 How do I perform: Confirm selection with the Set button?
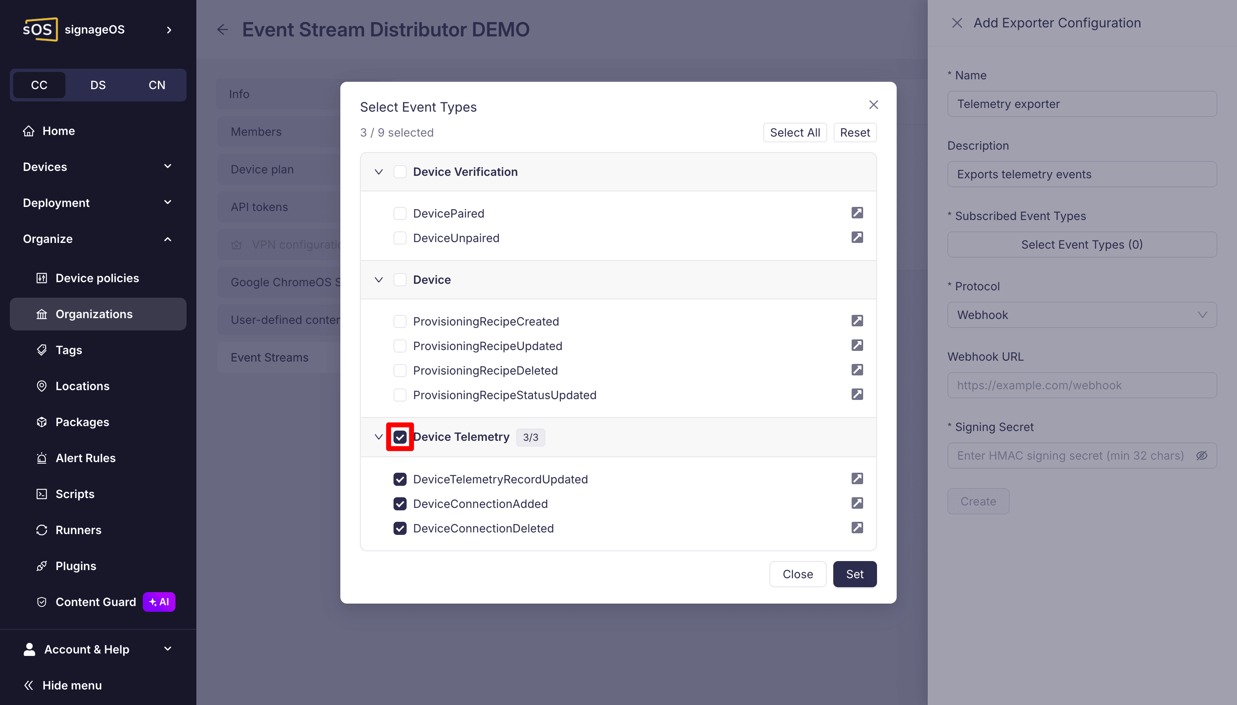pyautogui.click(x=855, y=574)
